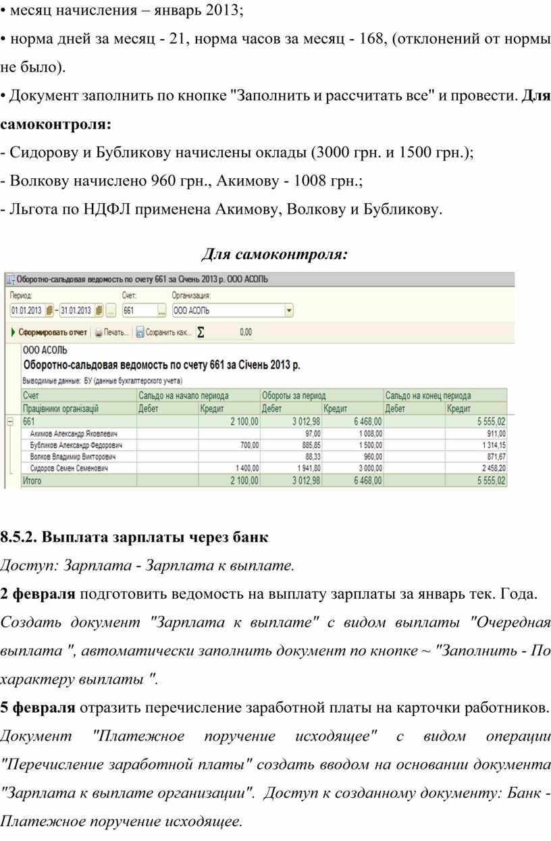Image resolution: width=551 pixels, height=841 pixels.
Task: Click the Счет field containing 661
Action: point(138,310)
